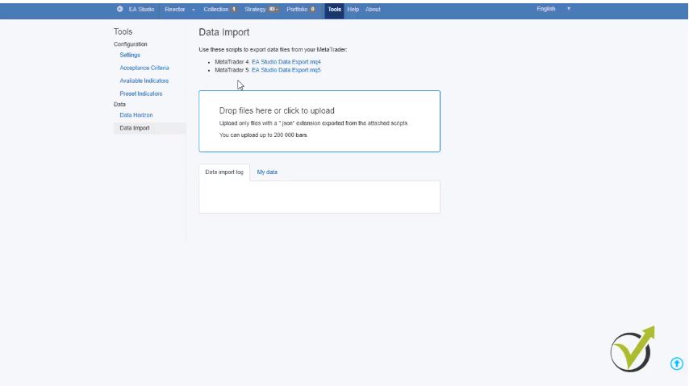The width and height of the screenshot is (689, 386).
Task: Open the About page
Action: coord(373,9)
